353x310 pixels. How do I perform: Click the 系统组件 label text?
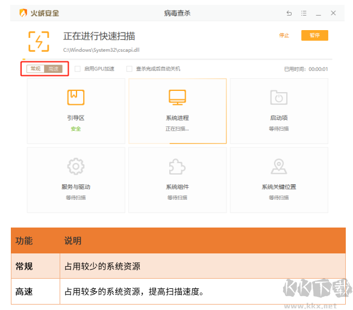(177, 187)
